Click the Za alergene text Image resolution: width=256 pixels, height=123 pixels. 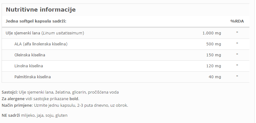click(13, 99)
